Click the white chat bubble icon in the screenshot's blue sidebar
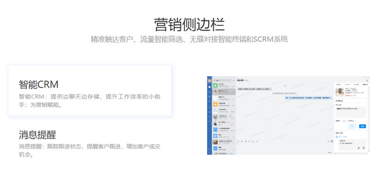392x186 pixels. (x=210, y=87)
